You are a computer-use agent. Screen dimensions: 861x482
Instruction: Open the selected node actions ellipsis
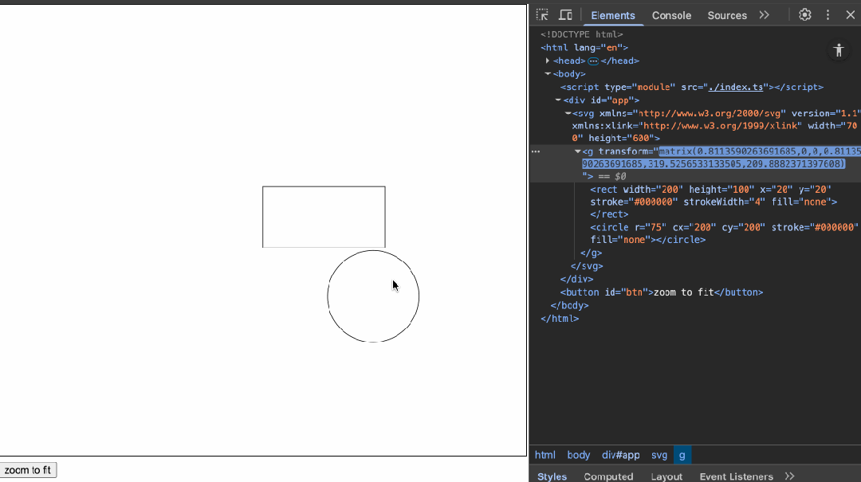click(536, 151)
